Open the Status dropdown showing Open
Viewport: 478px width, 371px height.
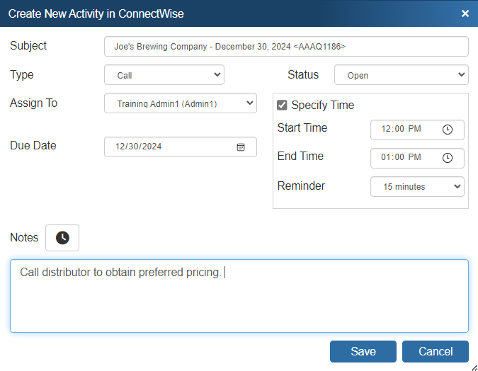(x=401, y=75)
